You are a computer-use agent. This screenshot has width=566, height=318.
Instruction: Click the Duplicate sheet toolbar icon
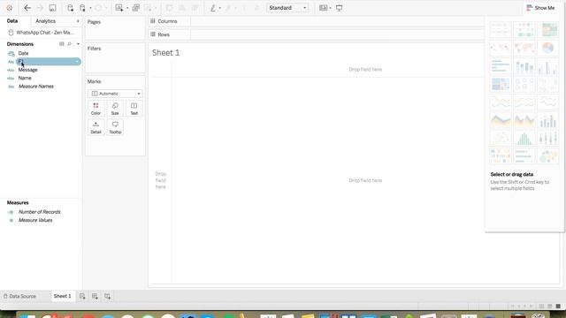pyautogui.click(x=135, y=8)
